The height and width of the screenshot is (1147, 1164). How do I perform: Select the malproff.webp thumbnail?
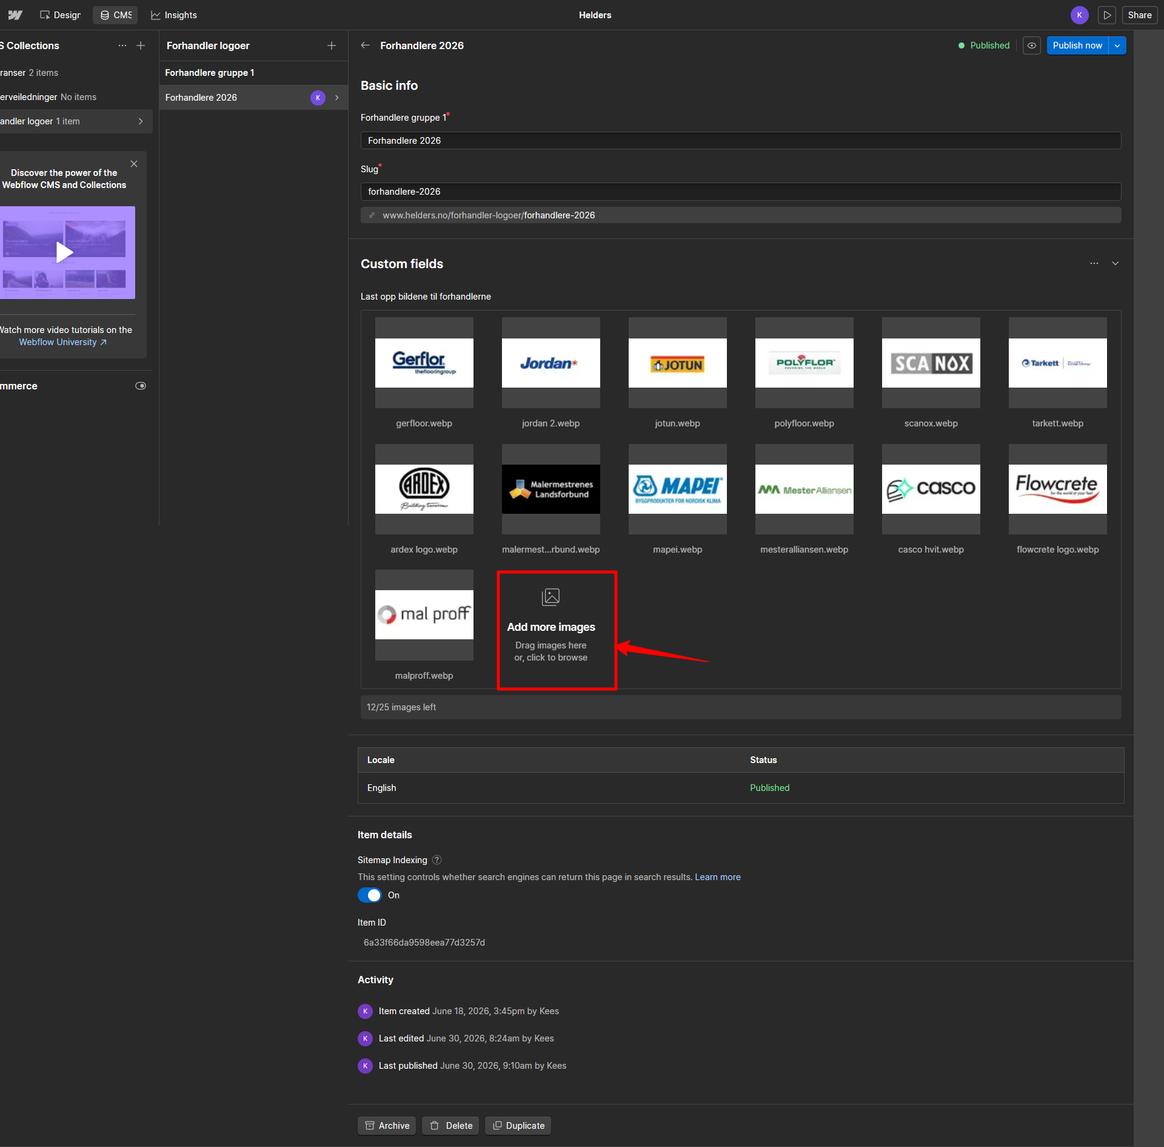point(424,615)
